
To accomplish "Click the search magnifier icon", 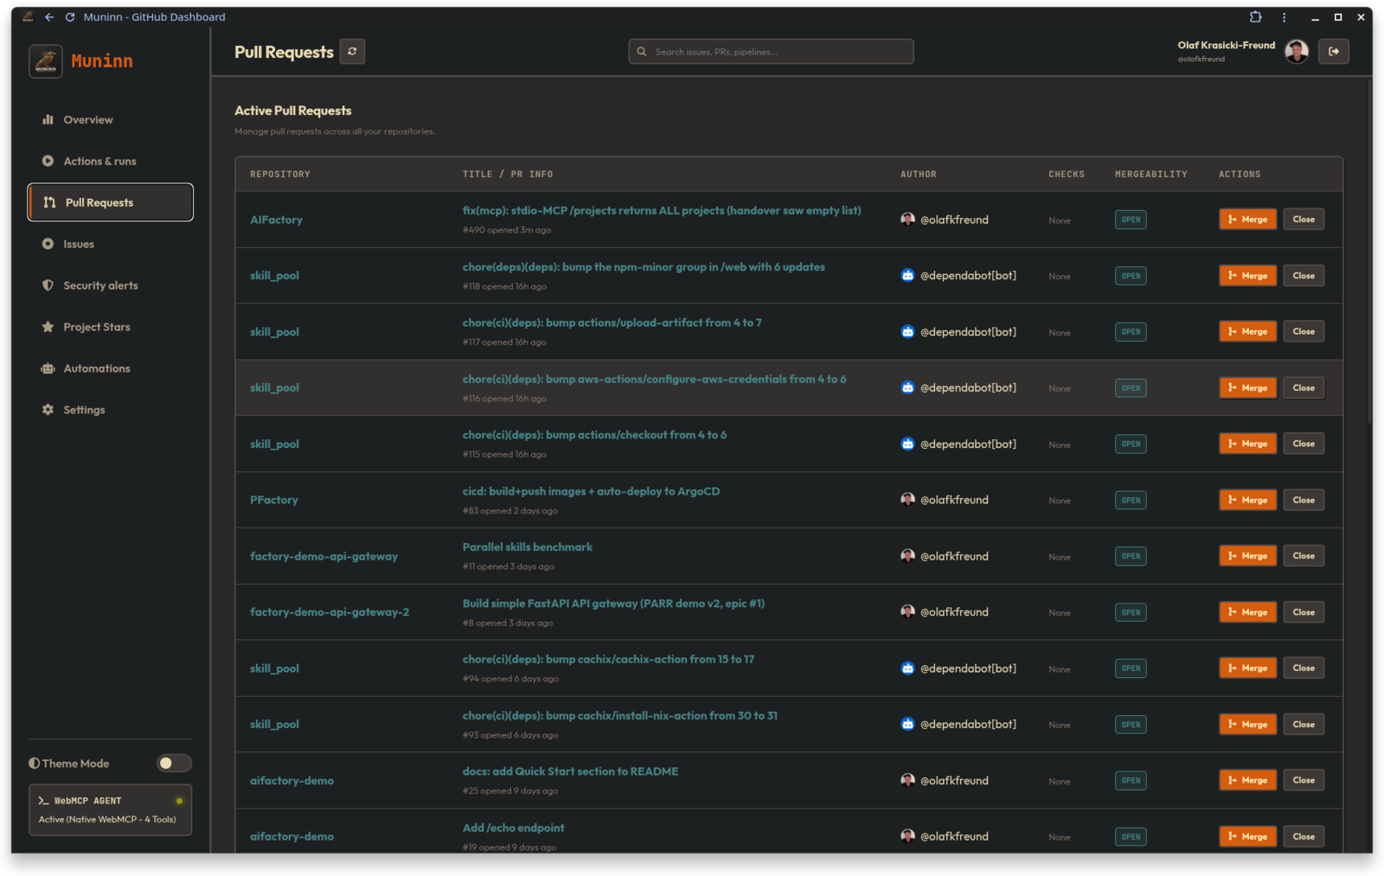I will pos(642,52).
